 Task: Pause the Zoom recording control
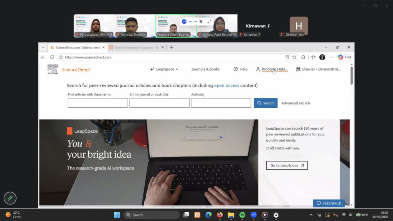201,21
